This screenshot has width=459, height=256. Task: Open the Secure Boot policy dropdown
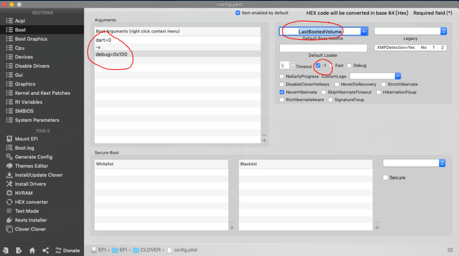(442, 163)
